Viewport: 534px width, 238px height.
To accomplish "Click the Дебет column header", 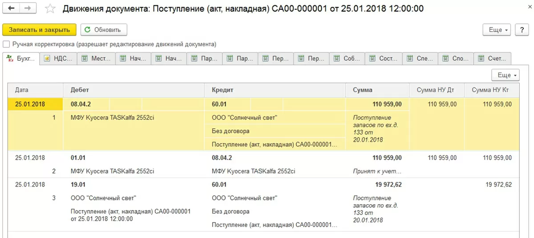I will click(x=80, y=90).
